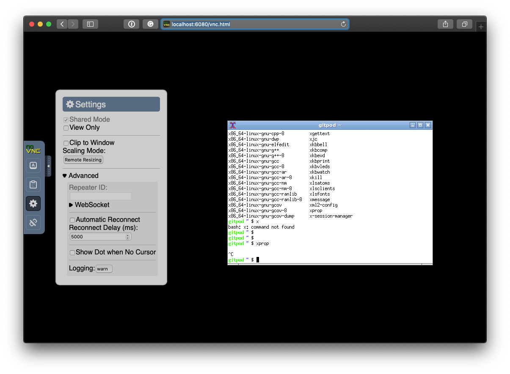Click the Remote Resizing scaling button
This screenshot has height=374, width=510.
83,160
